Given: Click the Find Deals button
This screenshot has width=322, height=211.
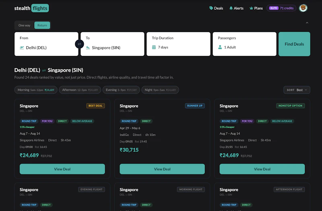Looking at the screenshot, I should (294, 44).
